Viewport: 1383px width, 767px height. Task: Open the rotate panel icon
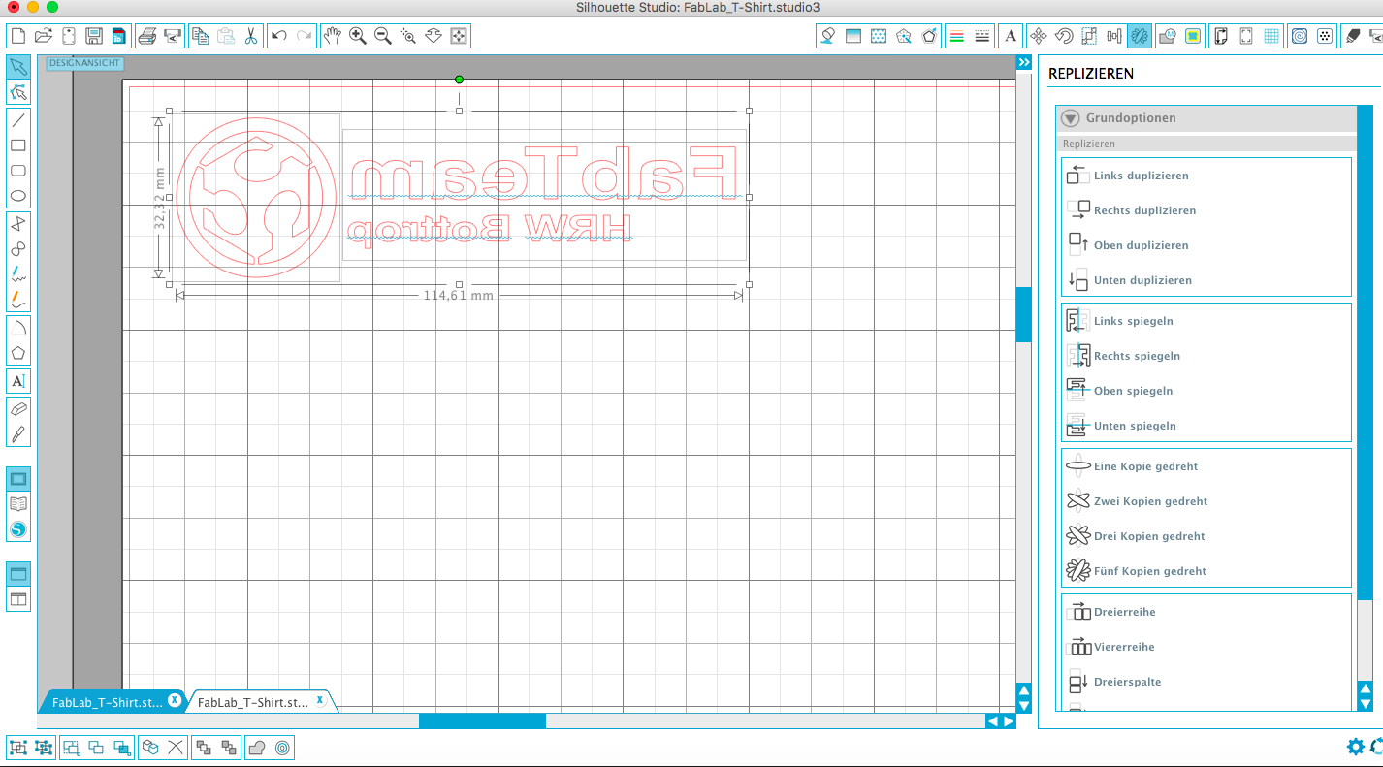pyautogui.click(x=1063, y=36)
